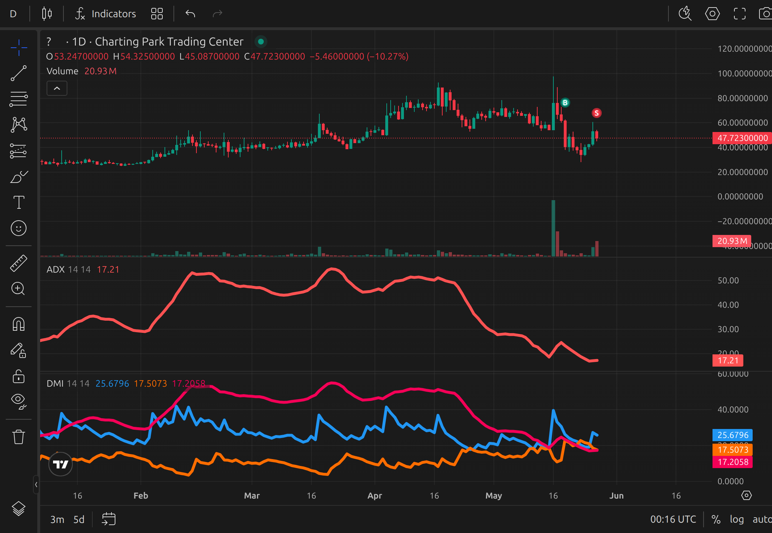The width and height of the screenshot is (772, 533).
Task: Switch price scale to log
Action: coord(737,519)
